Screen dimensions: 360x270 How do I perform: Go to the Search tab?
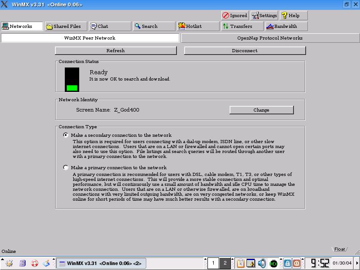click(154, 26)
